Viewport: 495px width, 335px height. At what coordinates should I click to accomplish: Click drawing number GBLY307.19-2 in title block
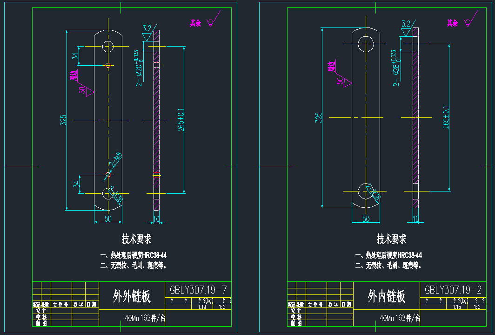(x=454, y=289)
